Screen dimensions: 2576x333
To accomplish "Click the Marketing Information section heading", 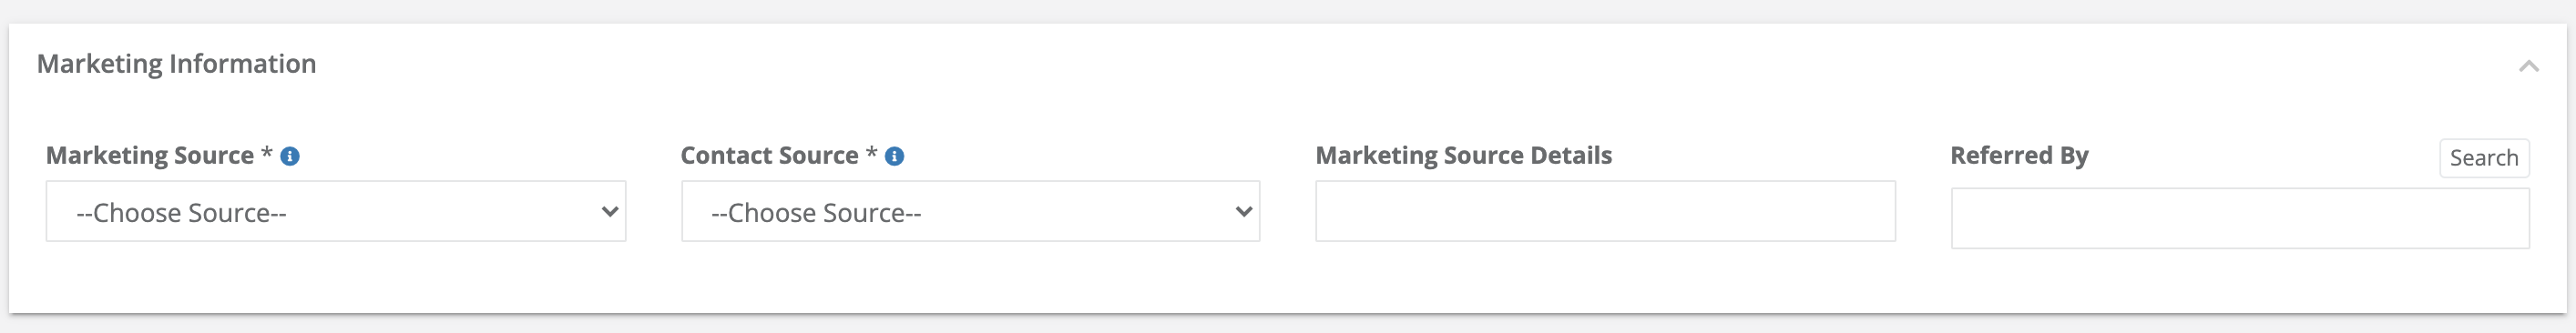I will (x=176, y=64).
